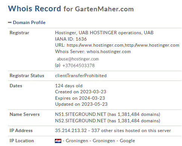
Task: Open the IP address 35.214.213.32
Action: [x=71, y=131]
